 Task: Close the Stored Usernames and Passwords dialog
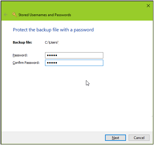point(148,6)
